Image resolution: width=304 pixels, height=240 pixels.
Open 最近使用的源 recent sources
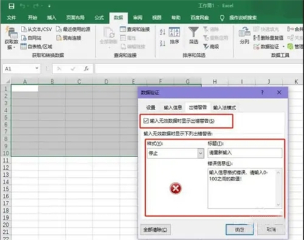click(x=73, y=29)
